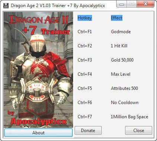This screenshot has height=141, width=157.
Task: Click the 1 Hit Kill effect text
Action: pyautogui.click(x=119, y=46)
